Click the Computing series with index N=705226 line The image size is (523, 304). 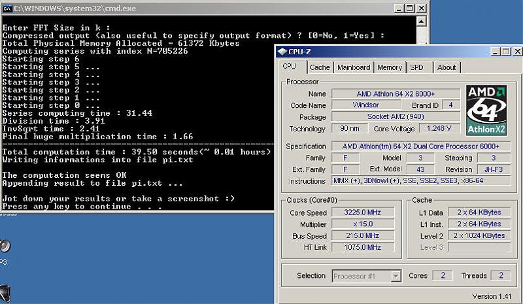95,51
